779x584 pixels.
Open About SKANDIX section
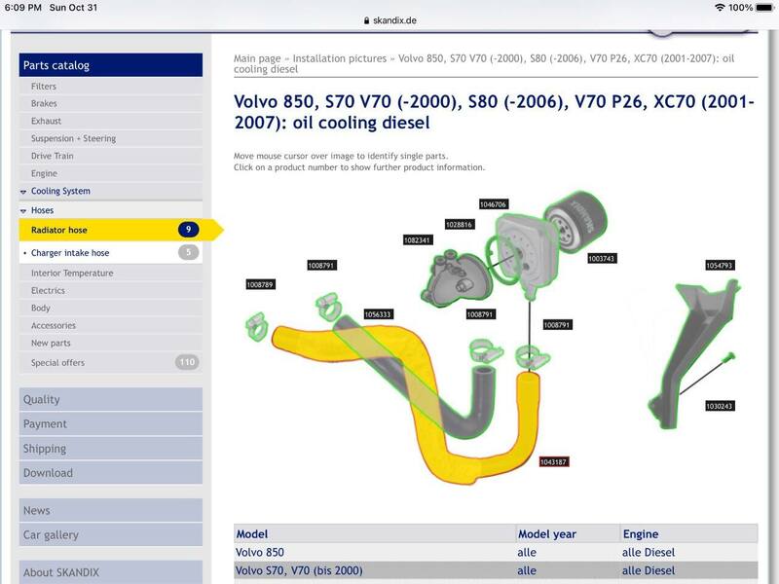point(111,572)
